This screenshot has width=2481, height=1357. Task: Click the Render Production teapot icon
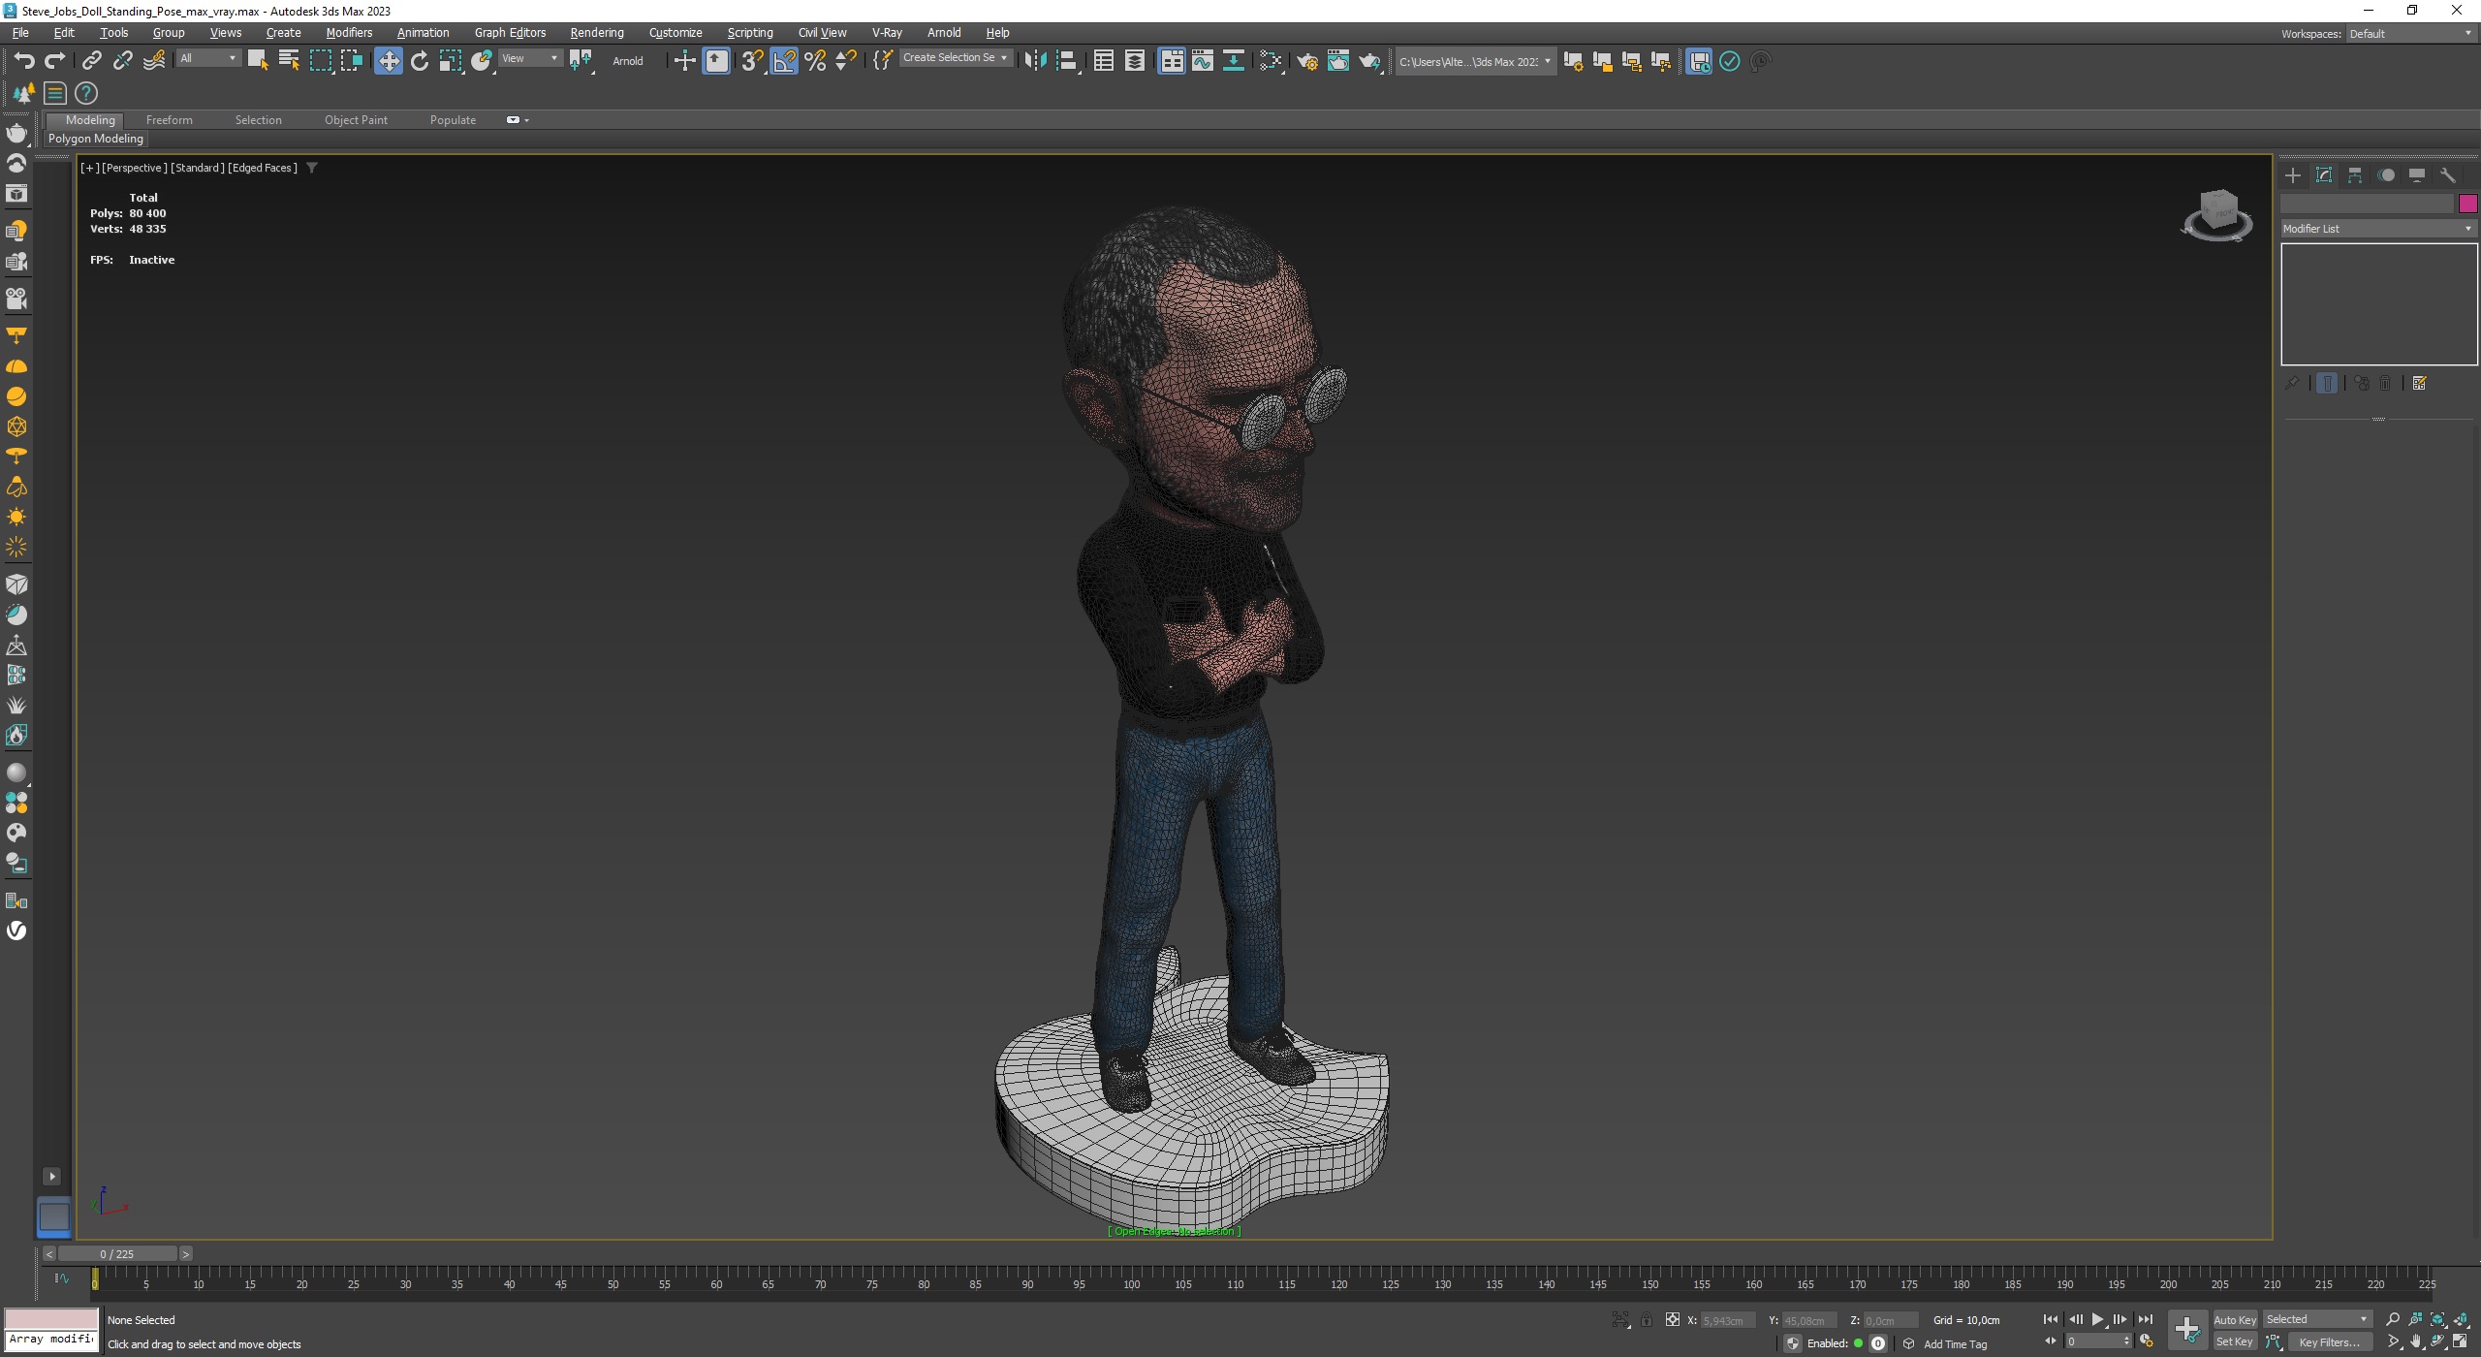[1368, 61]
